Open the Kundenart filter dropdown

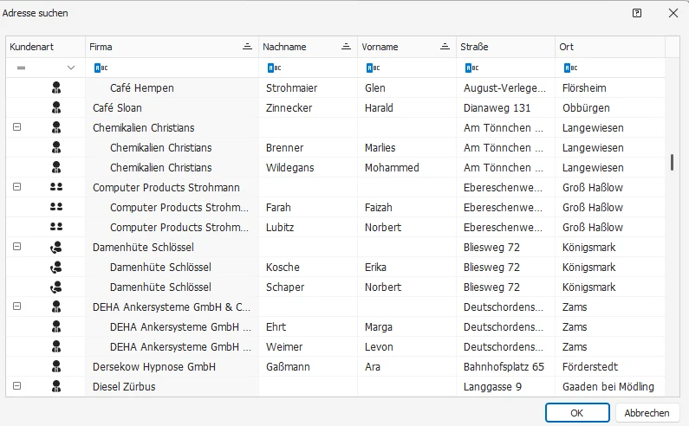coord(71,68)
